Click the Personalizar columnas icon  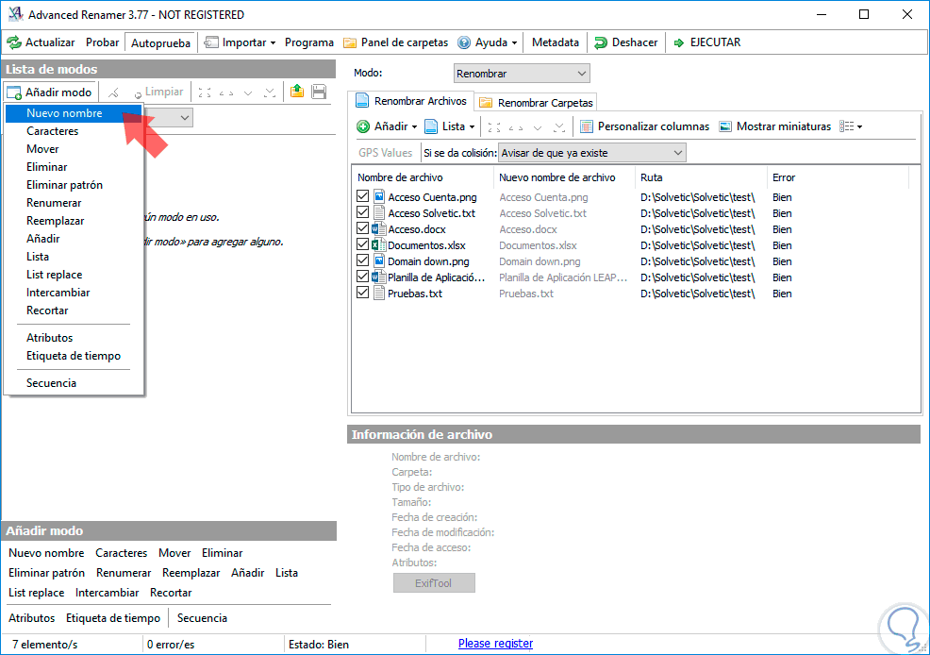tap(587, 126)
